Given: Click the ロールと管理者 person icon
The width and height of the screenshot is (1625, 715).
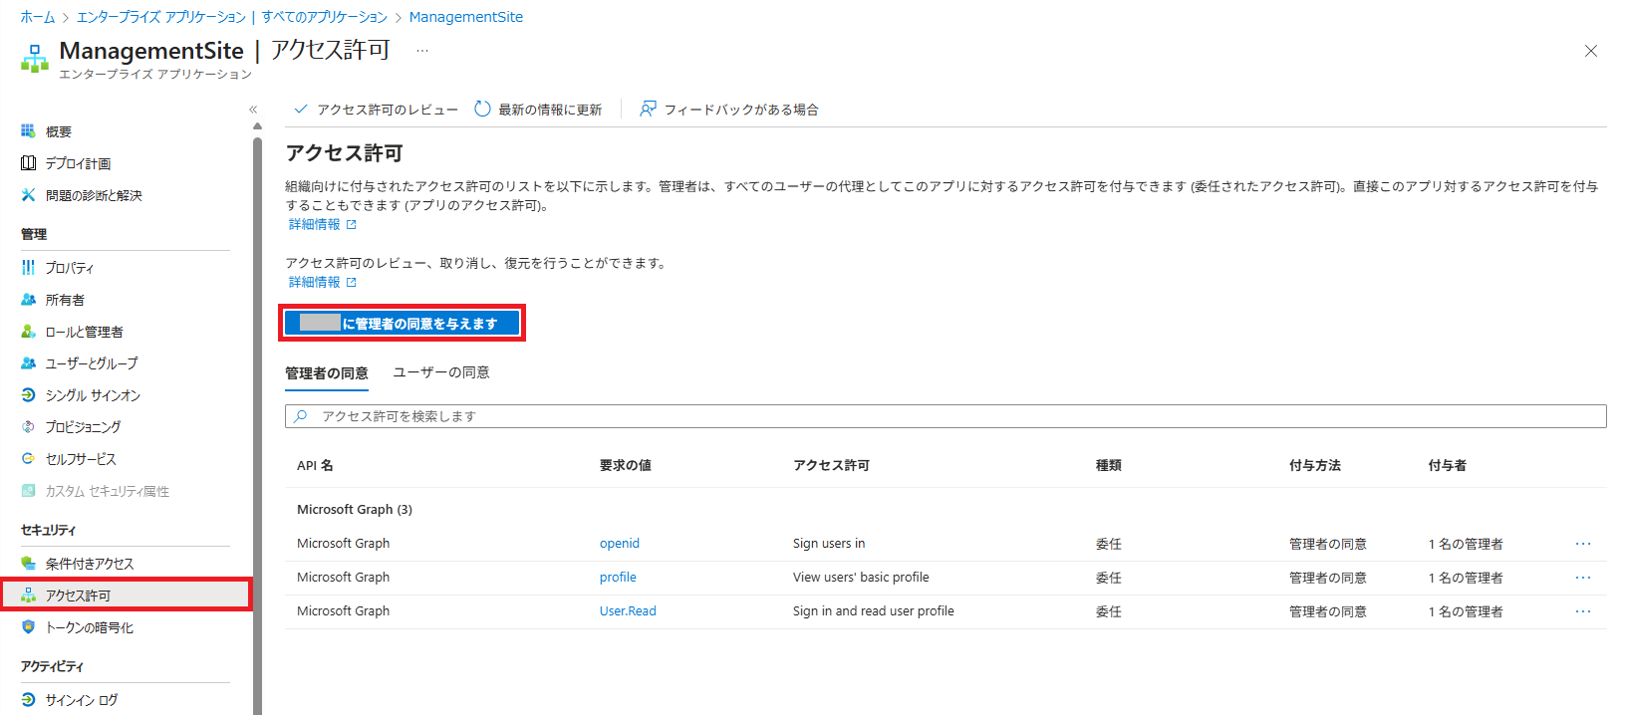Looking at the screenshot, I should click(28, 332).
